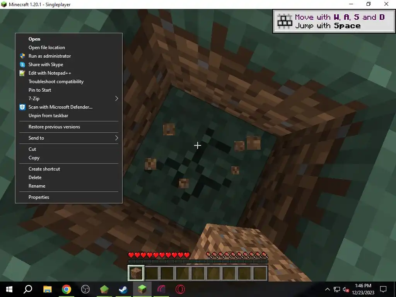This screenshot has height=297, width=396.
Task: Open the Windows Start menu
Action: (9, 289)
